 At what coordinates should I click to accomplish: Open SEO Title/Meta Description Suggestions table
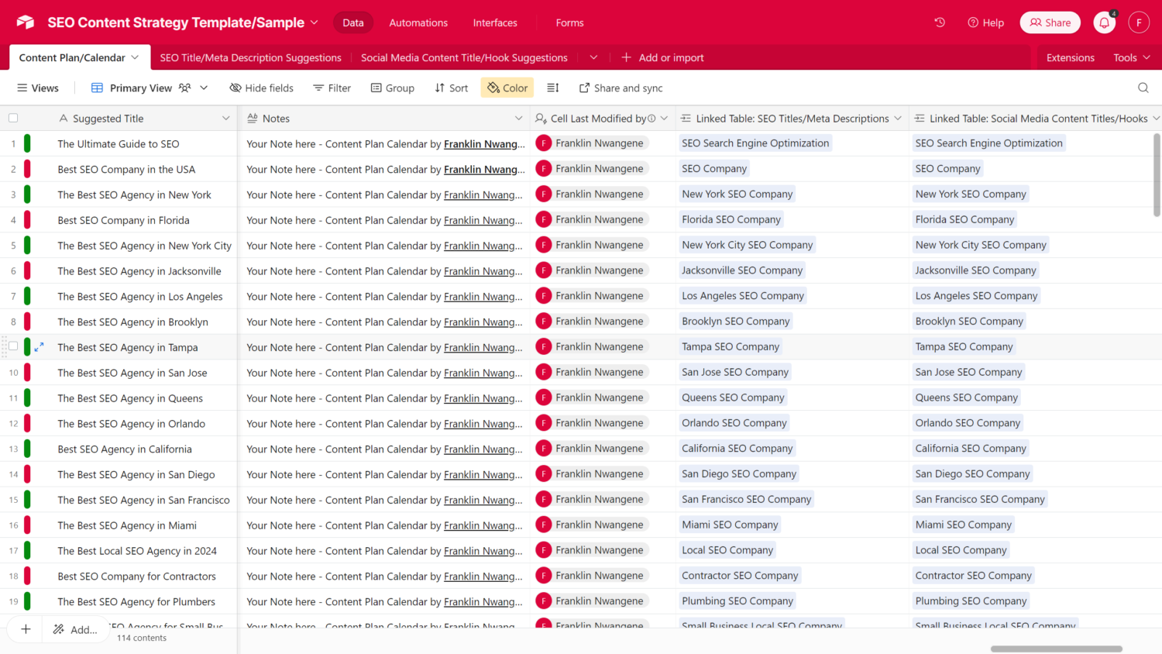250,57
